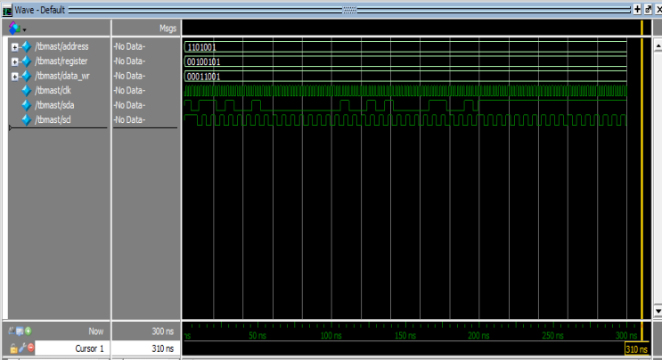Click the diamond icon beside /tbmast/address
The height and width of the screenshot is (360, 662).
tap(26, 46)
